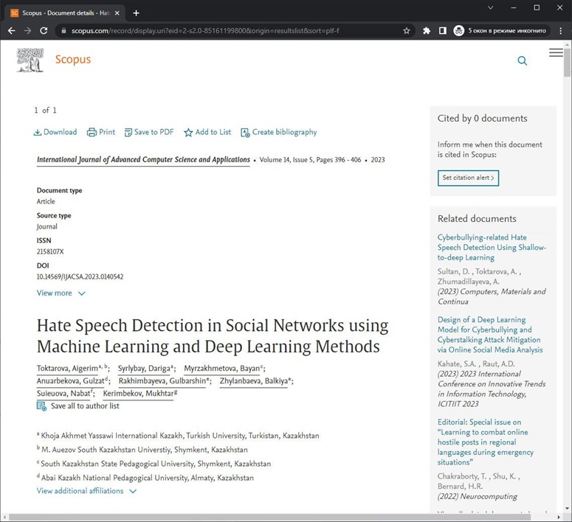Click the Save all to author list icon
The height and width of the screenshot is (522, 572).
click(x=41, y=406)
